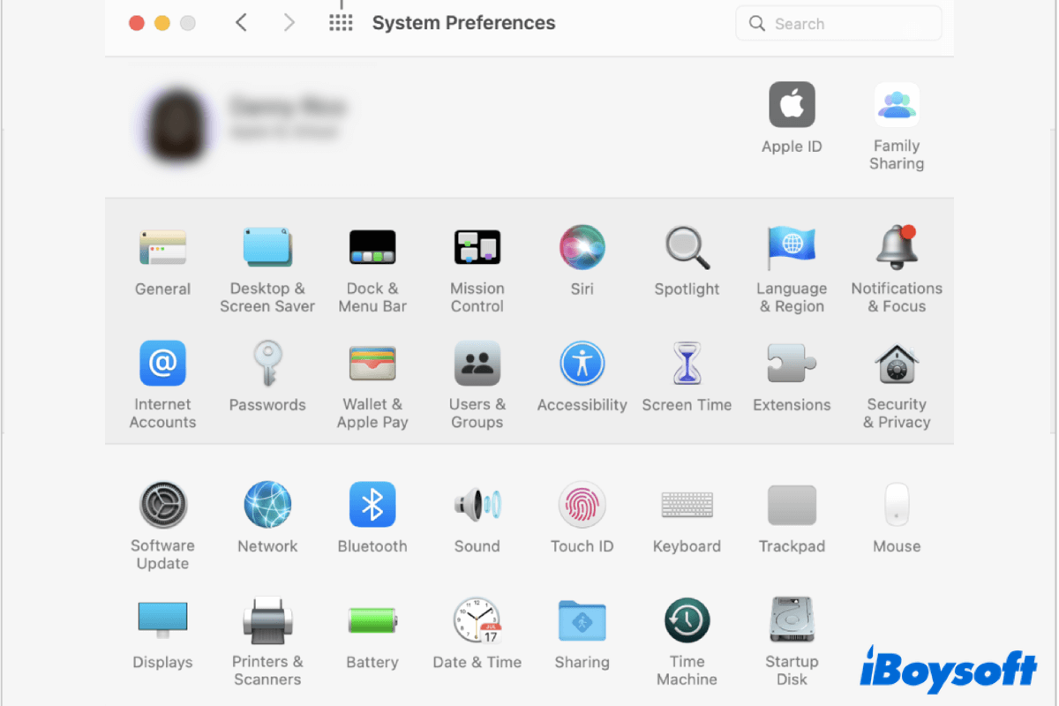Select the Time Machine icon
This screenshot has height=706, width=1059.
coord(687,620)
